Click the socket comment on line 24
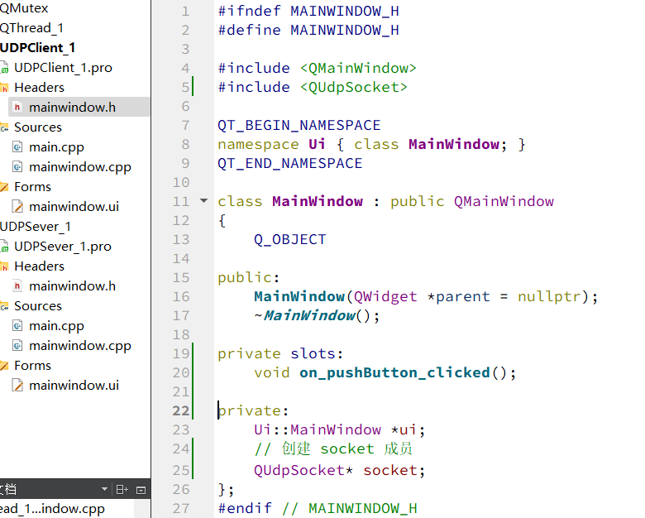645x518 pixels. pyautogui.click(x=333, y=448)
